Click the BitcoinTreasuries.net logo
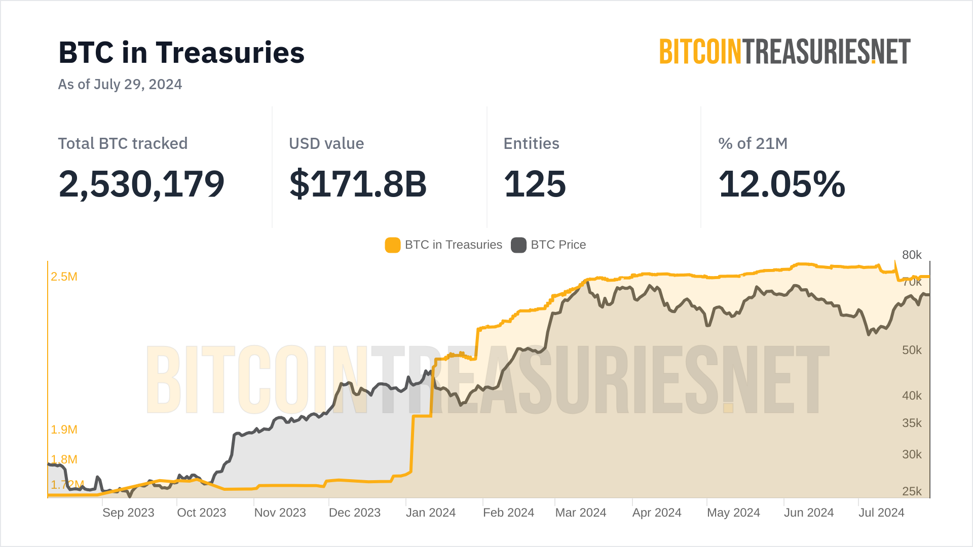 [x=784, y=52]
